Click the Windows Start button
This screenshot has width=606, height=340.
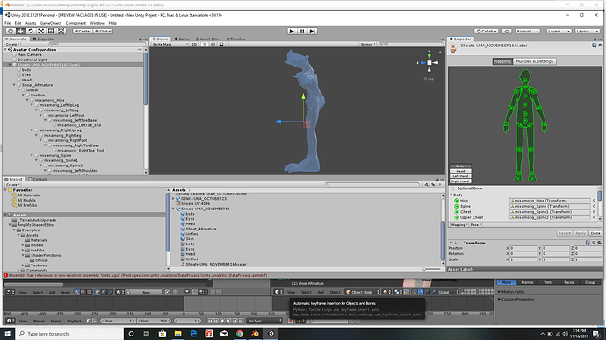[x=7, y=334]
